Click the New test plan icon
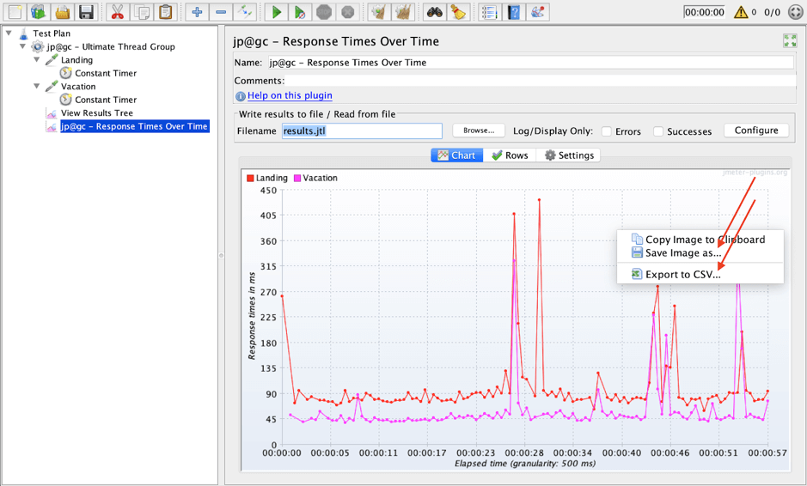This screenshot has height=486, width=807. coord(15,11)
